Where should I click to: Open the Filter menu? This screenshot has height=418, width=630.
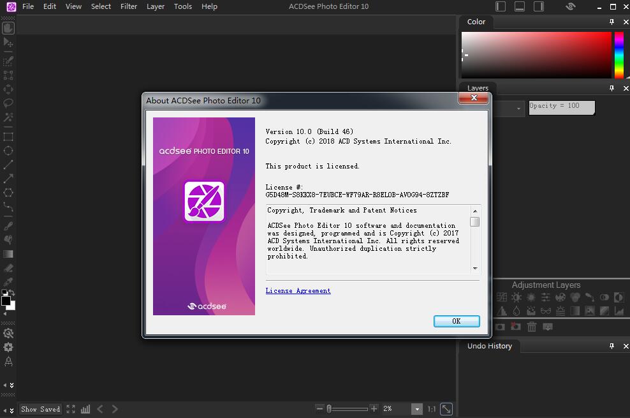click(129, 6)
